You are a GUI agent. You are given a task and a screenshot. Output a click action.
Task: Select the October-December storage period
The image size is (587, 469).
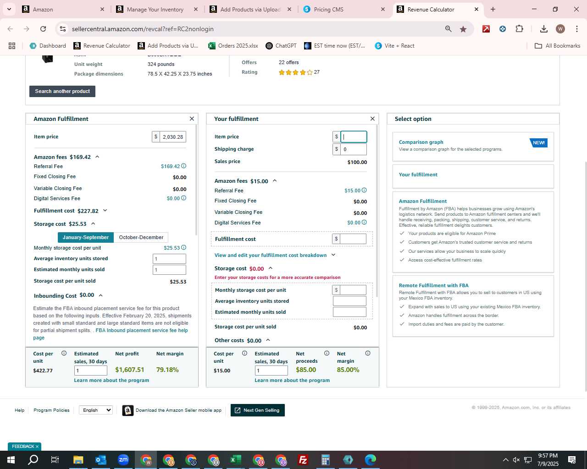141,237
